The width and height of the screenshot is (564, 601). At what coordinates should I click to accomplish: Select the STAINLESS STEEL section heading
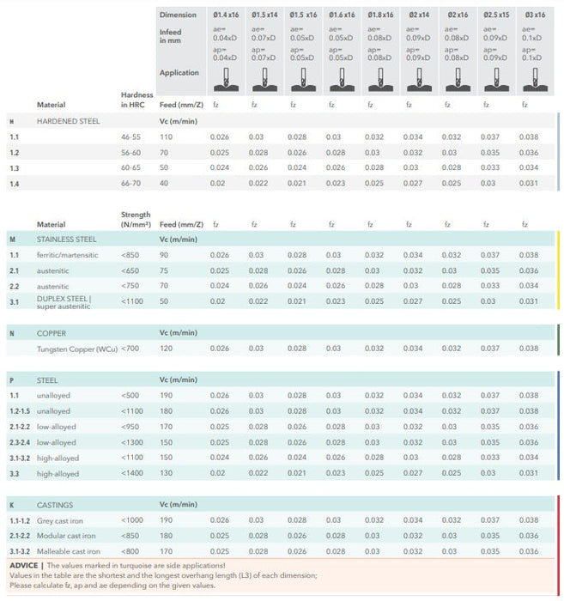click(x=67, y=240)
